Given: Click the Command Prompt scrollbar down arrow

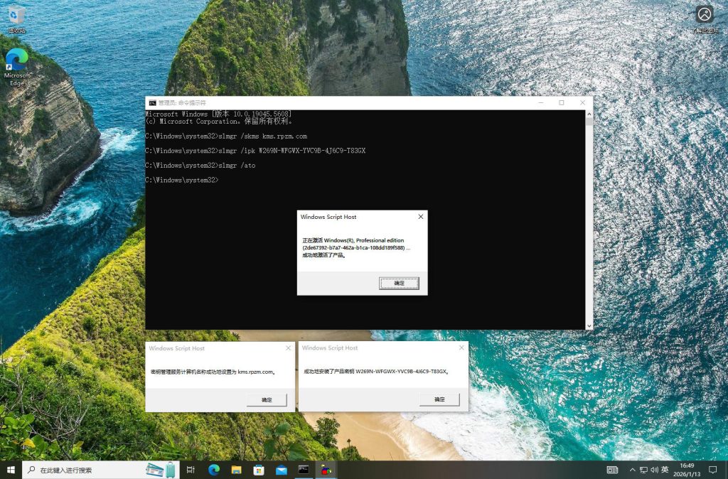Looking at the screenshot, I should click(588, 325).
